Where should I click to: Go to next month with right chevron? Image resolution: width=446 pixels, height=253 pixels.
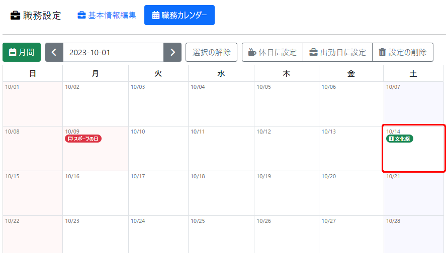pos(172,52)
